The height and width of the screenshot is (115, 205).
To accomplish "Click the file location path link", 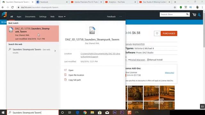I will (100, 55).
